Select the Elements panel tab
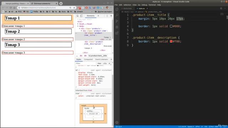The height and width of the screenshot is (128, 228). click(90, 16)
